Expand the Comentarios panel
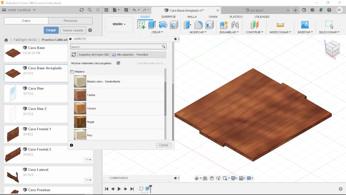Screen dimensions: 346x195 175,178
